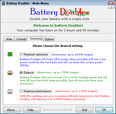Click the Battery Doubler logo banner
Viewport: 116px width, 114px height.
(x=60, y=12)
